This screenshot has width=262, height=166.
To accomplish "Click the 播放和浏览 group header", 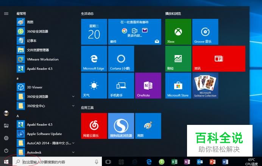I will [x=173, y=14].
